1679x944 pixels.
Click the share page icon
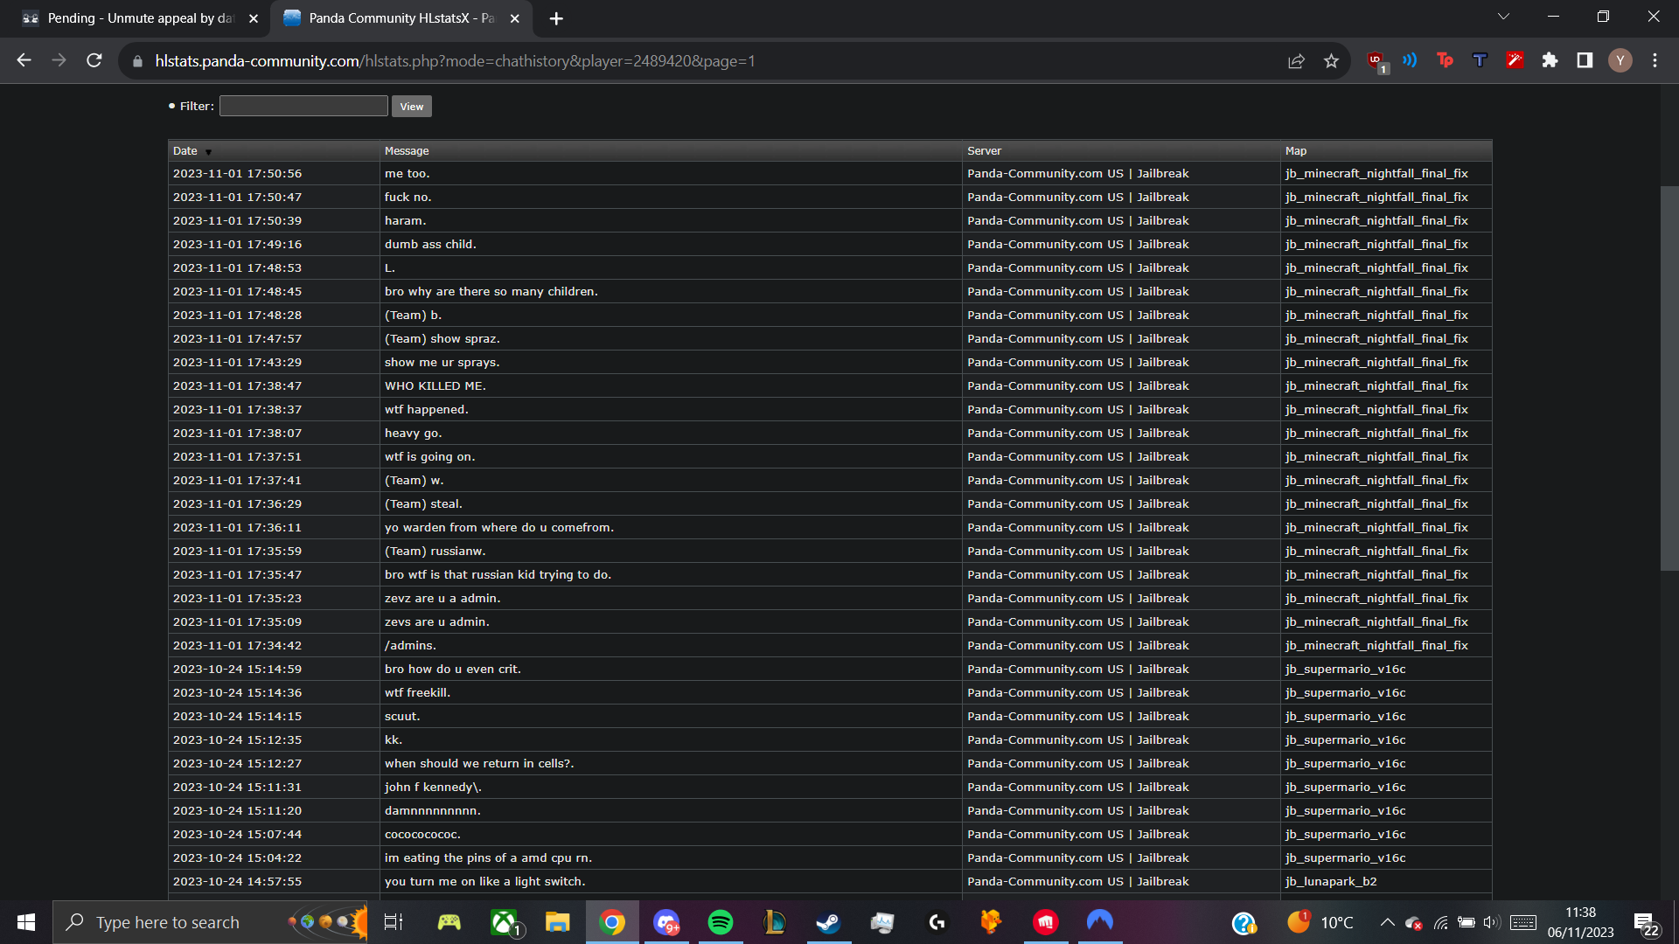click(x=1296, y=60)
